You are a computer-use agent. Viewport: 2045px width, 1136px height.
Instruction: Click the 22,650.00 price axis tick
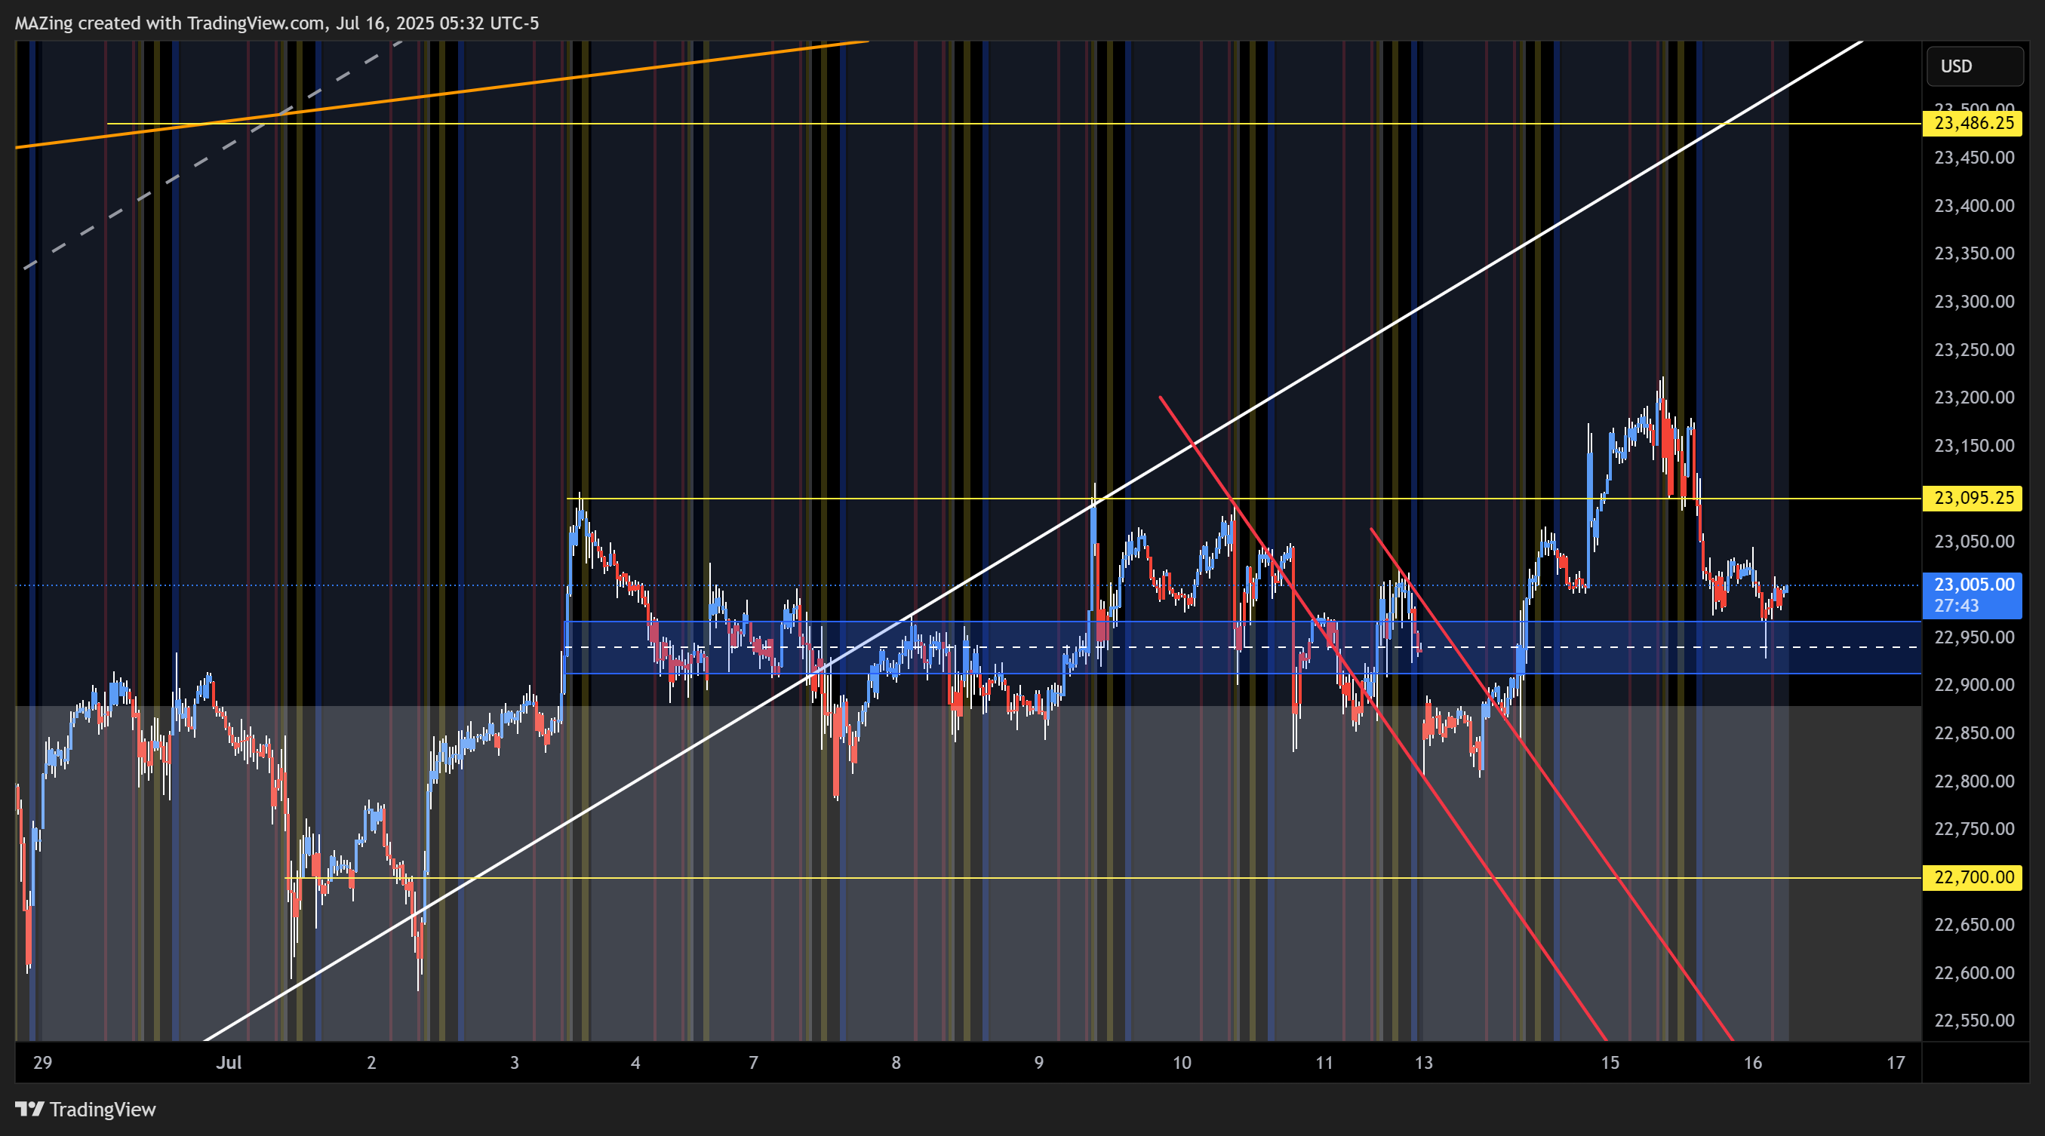click(x=1973, y=925)
